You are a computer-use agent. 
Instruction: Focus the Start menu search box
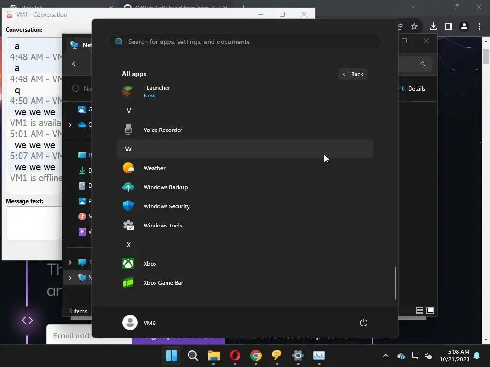click(245, 42)
